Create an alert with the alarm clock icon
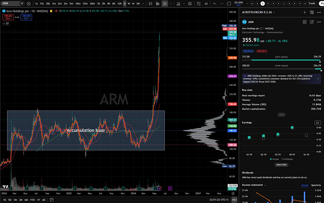Screen dimensions: 324x203 click(199, 3)
